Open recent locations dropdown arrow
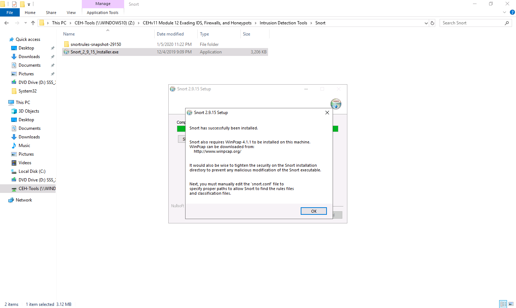This screenshot has width=516, height=308. tap(25, 23)
